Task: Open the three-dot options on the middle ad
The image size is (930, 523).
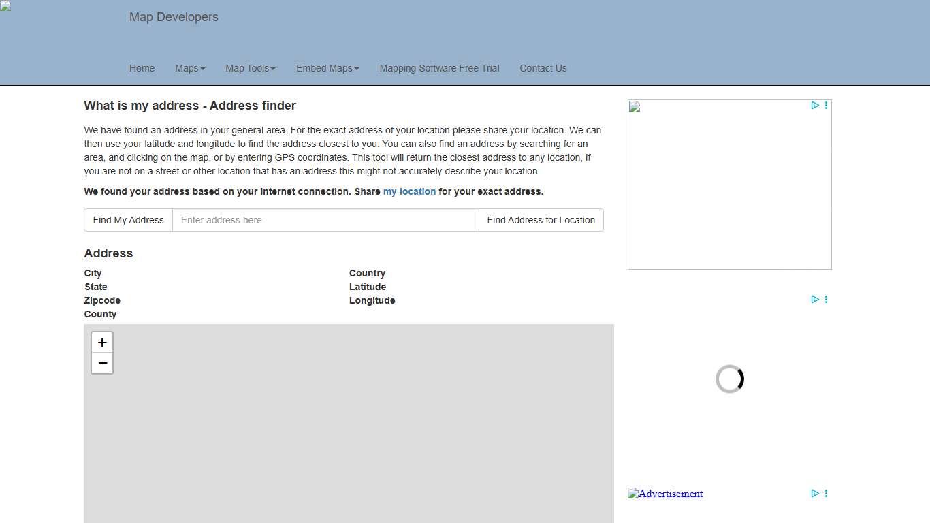Action: [x=826, y=299]
